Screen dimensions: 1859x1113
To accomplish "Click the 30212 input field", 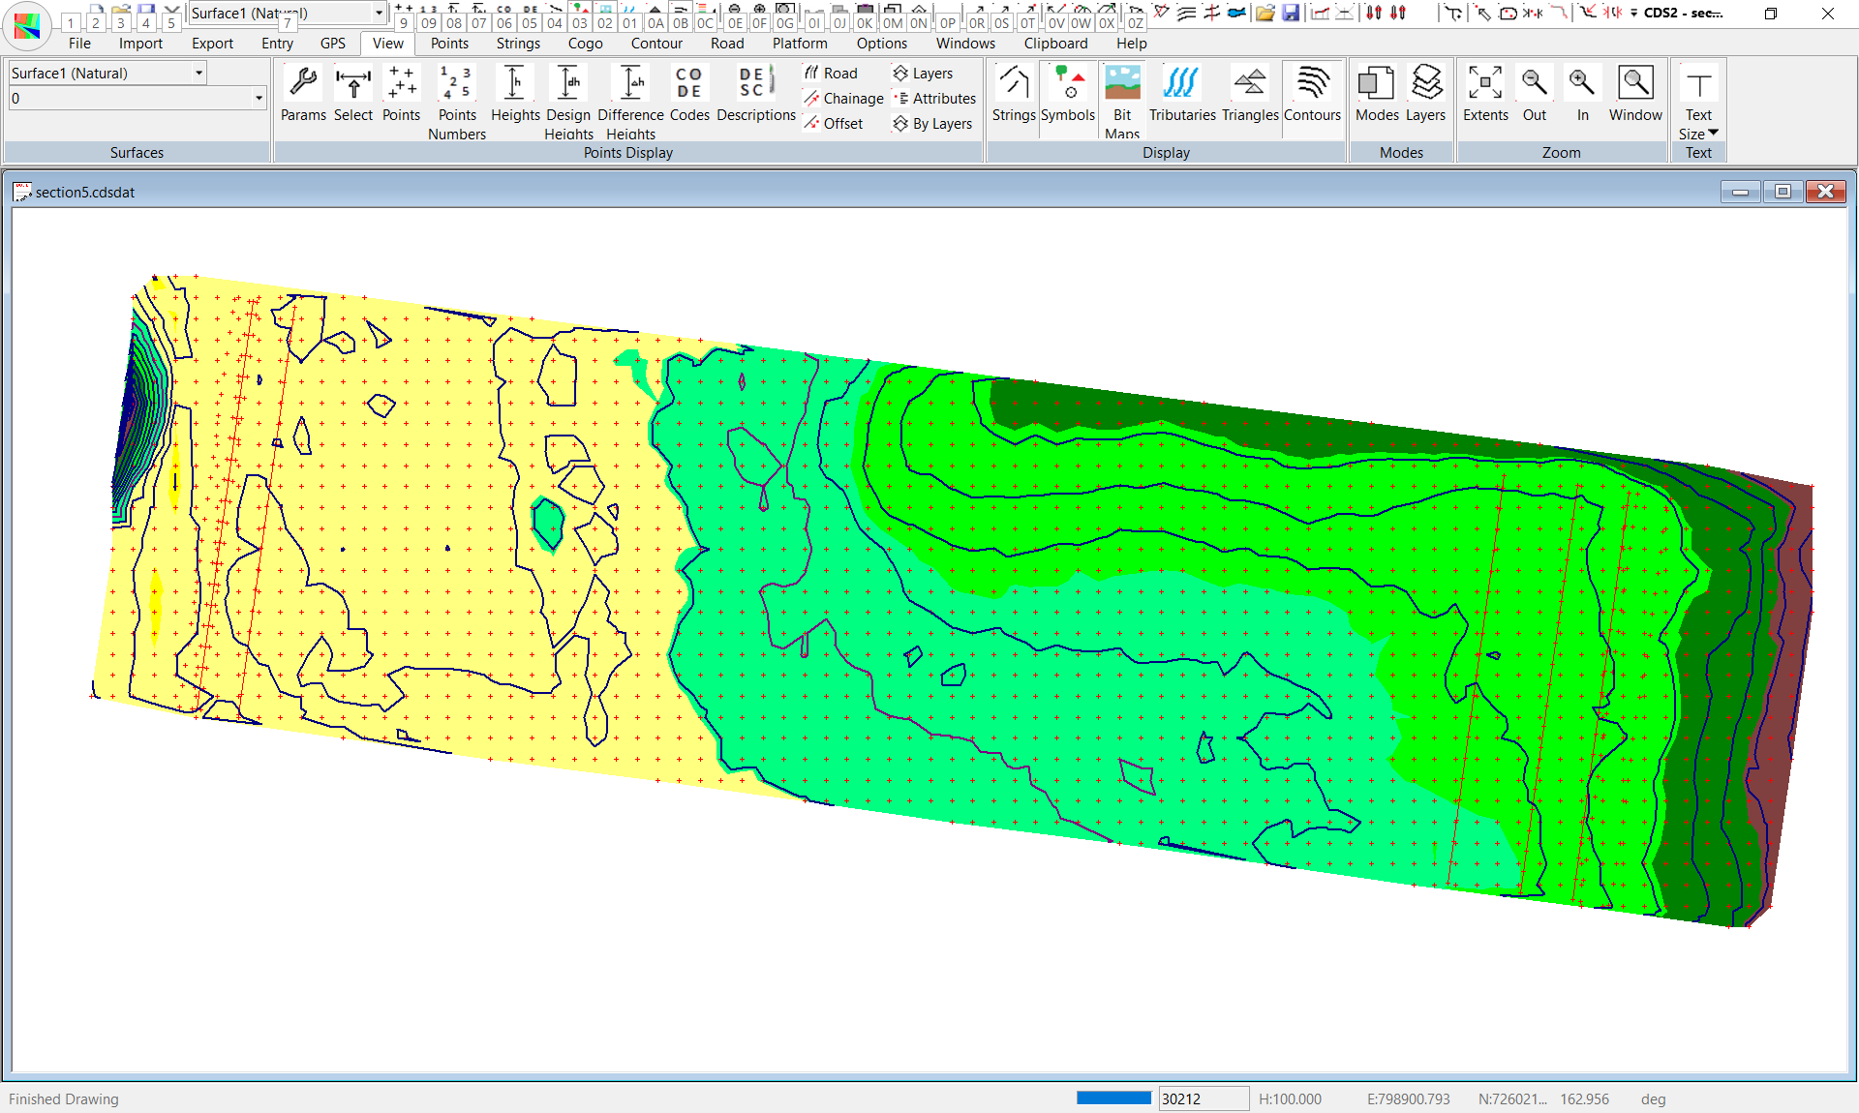I will click(1203, 1098).
